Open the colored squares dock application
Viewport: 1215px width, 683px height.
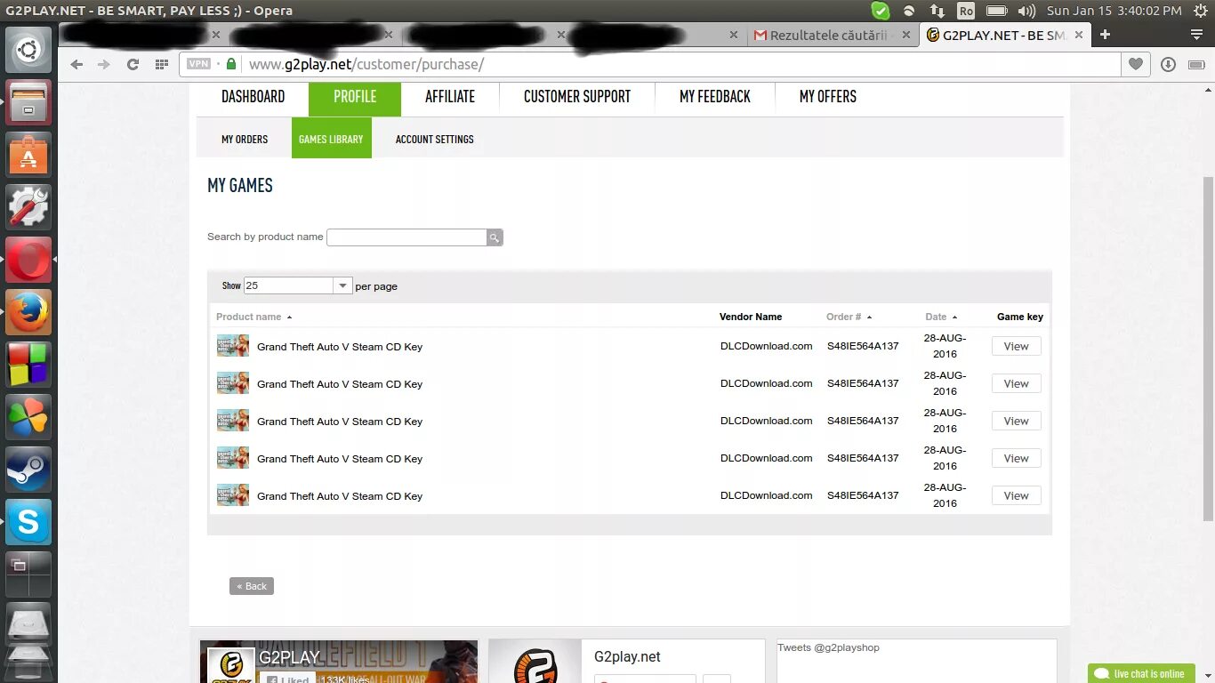[28, 365]
